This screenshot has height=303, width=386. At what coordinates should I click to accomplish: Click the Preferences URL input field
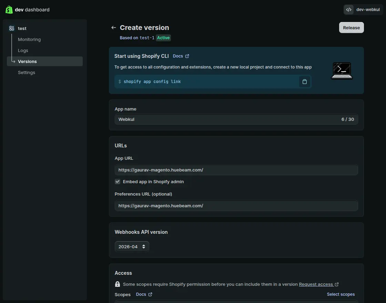236,206
